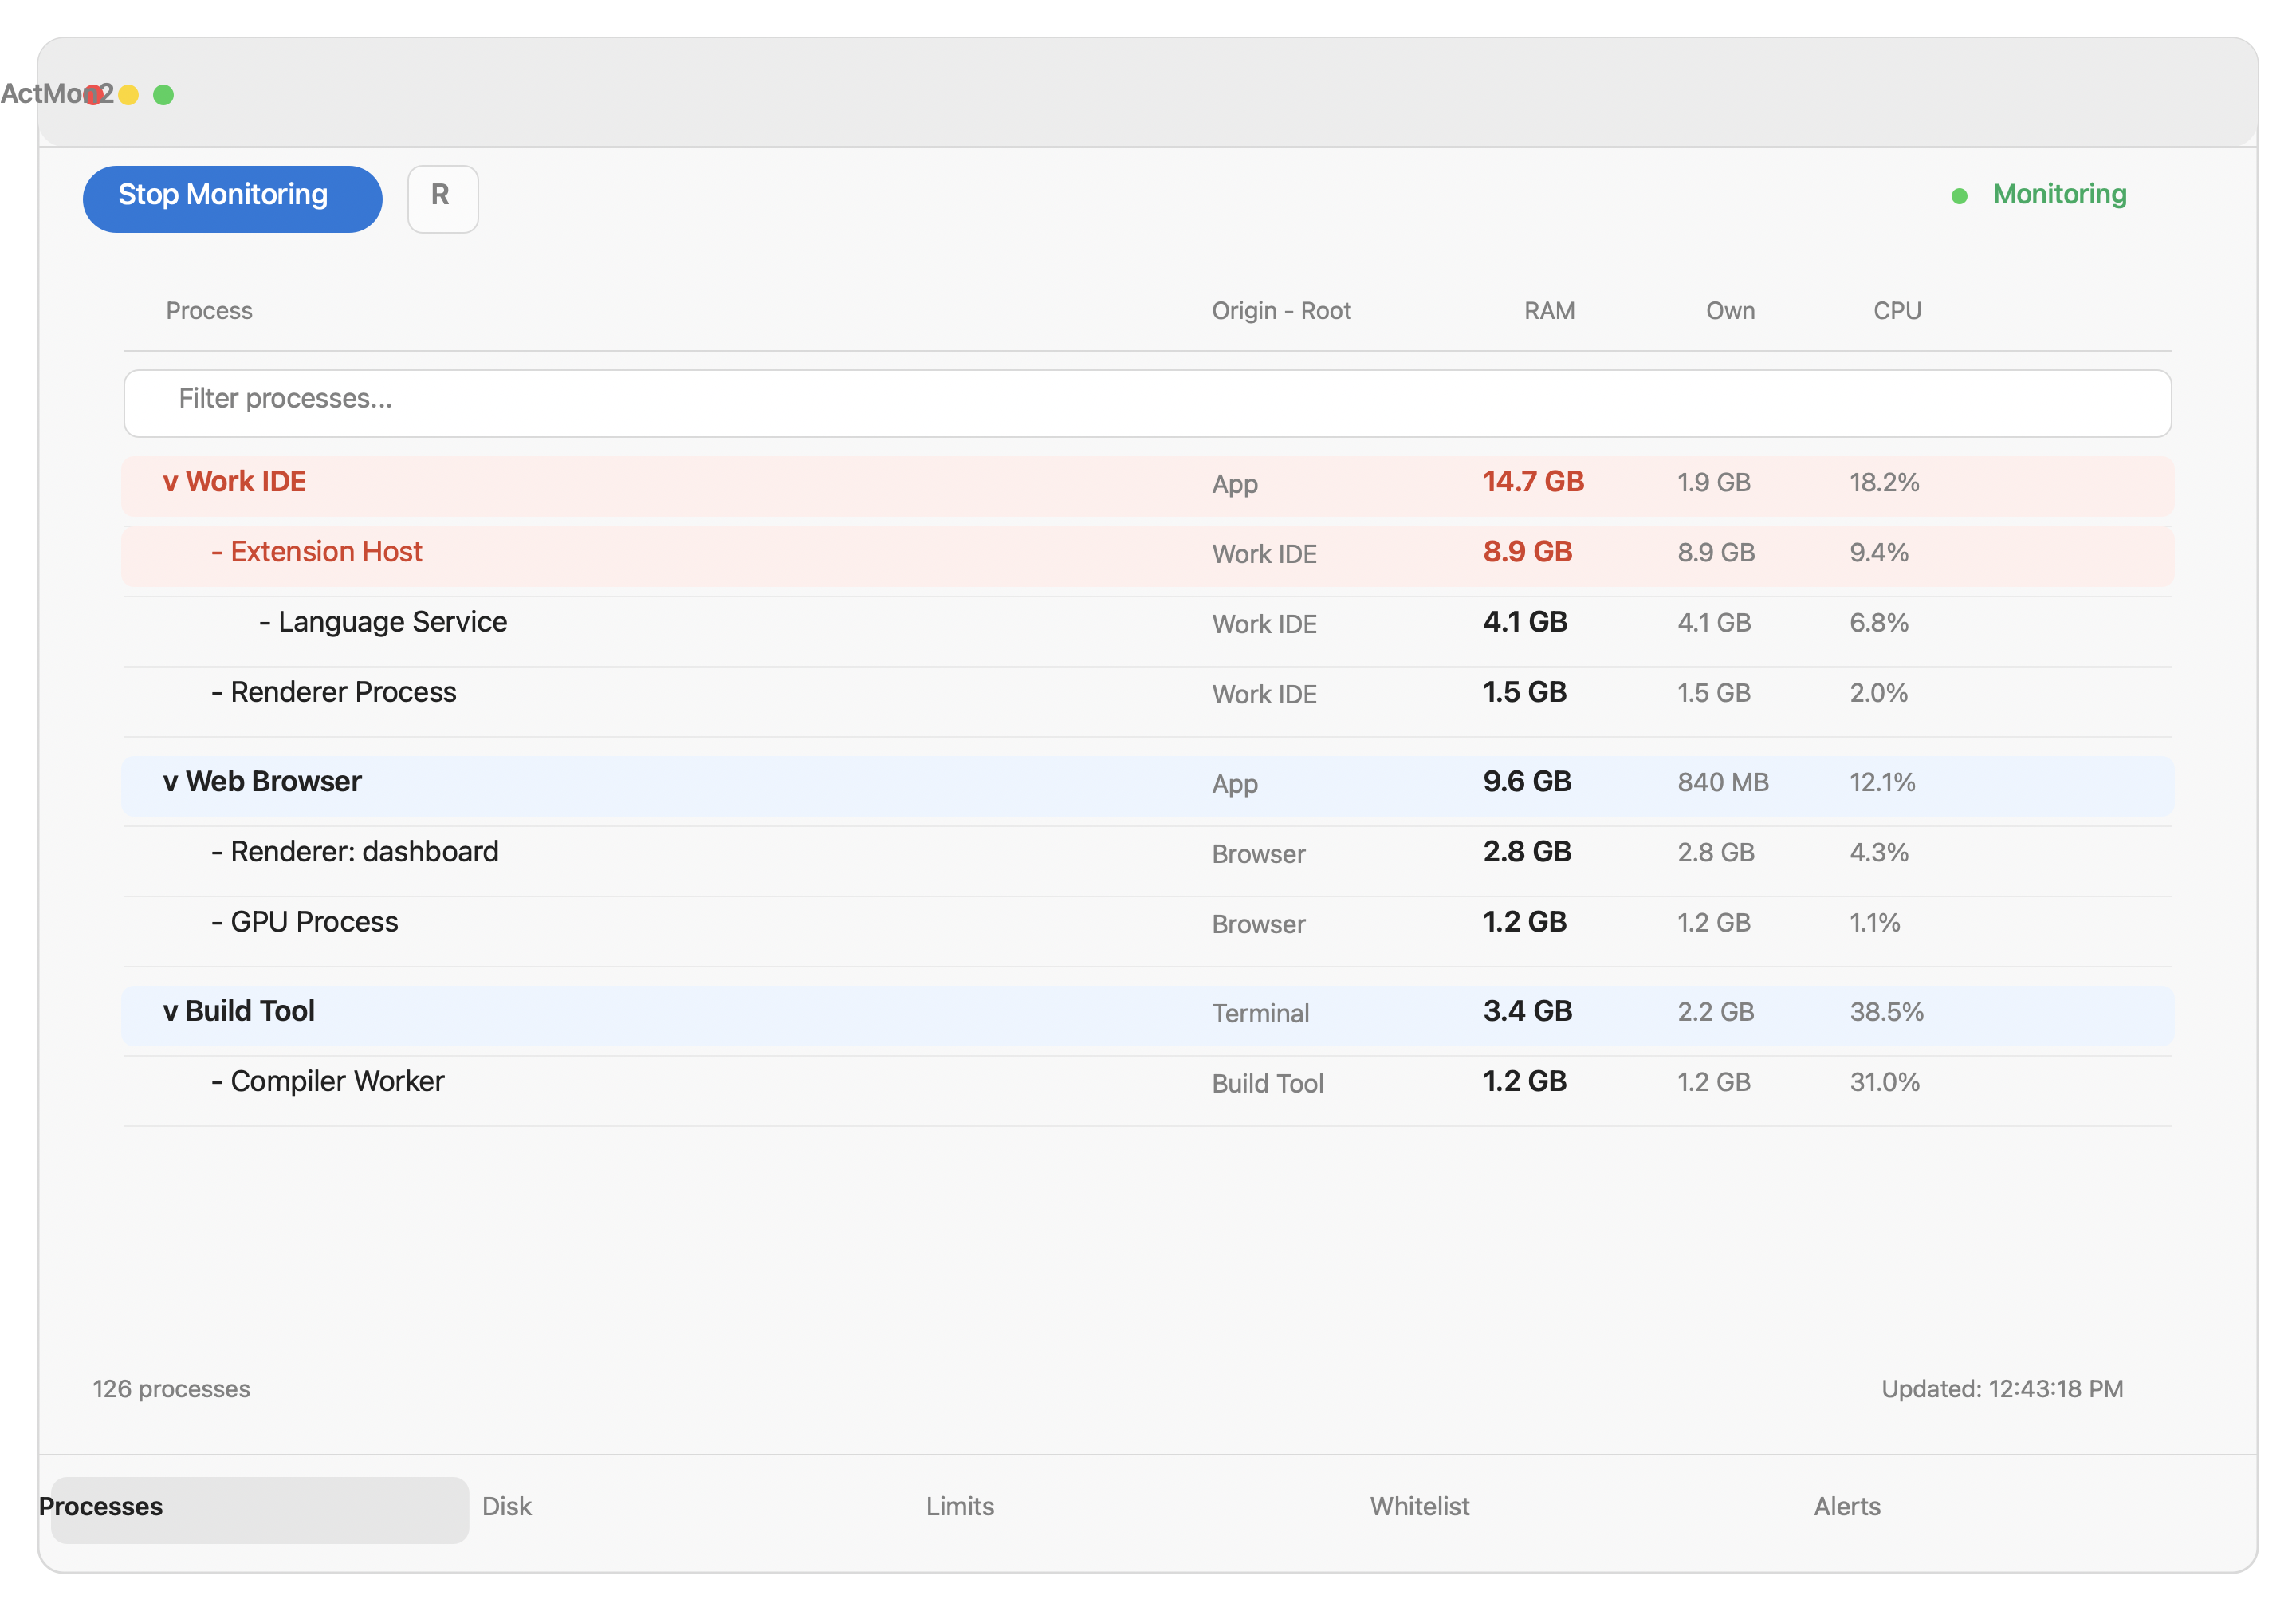2296x1611 pixels.
Task: Click the R refresh button
Action: tap(442, 199)
